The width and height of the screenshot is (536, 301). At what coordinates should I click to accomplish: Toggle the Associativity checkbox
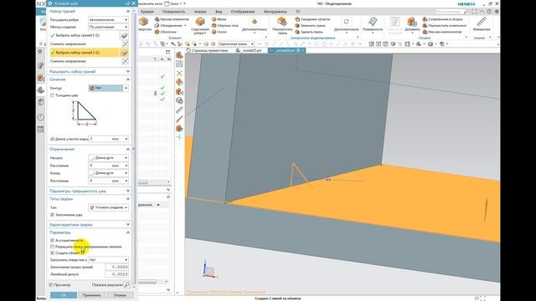click(52, 240)
